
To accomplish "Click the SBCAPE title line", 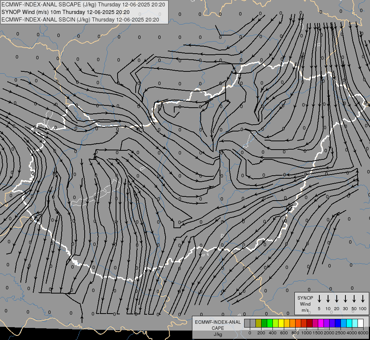I will [83, 5].
